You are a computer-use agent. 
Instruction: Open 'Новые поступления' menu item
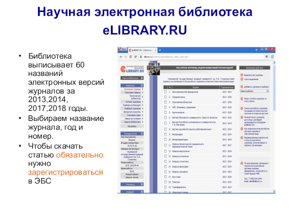click(133, 119)
